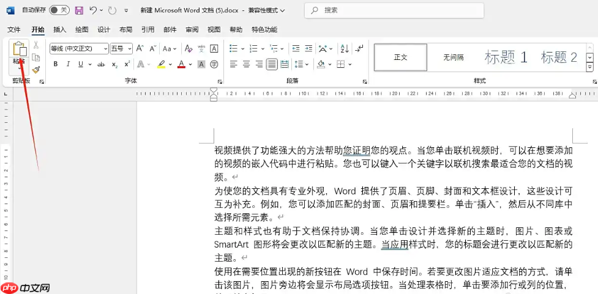Clear all formatting eraser icon
The height and width of the screenshot is (294, 598).
point(189,48)
